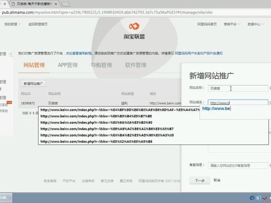271x203 pixels.
Task: Switch to the APP管理 tab
Action: tap(68, 65)
